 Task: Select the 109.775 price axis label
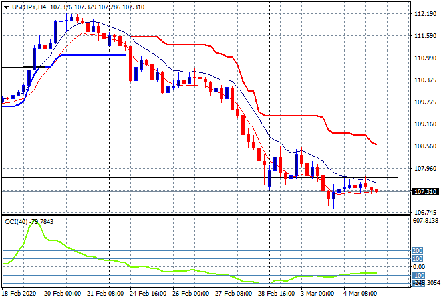[425, 102]
